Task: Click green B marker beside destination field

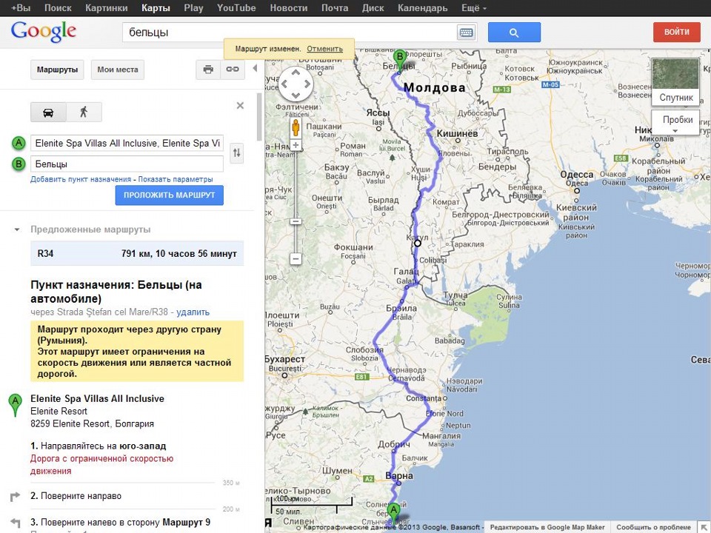Action: point(19,164)
